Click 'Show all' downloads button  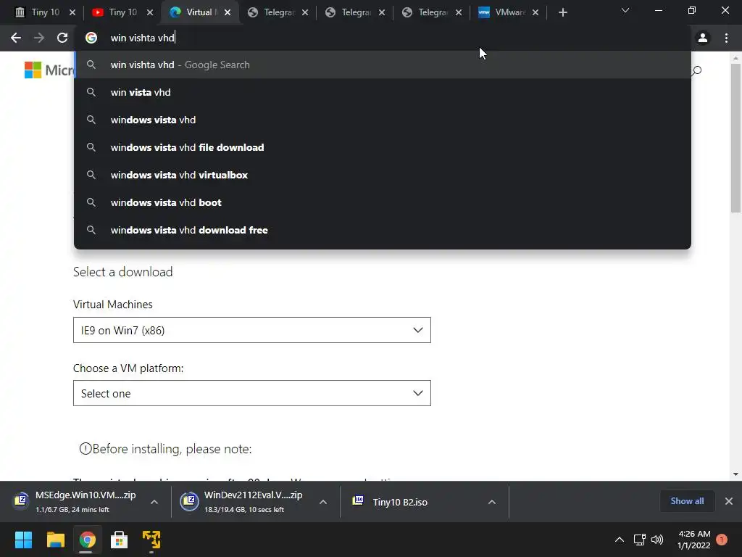click(687, 501)
